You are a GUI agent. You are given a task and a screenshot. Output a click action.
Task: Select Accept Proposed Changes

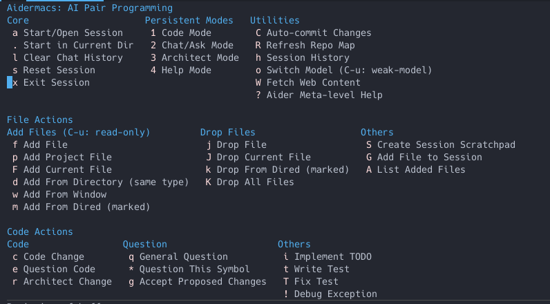(202, 281)
